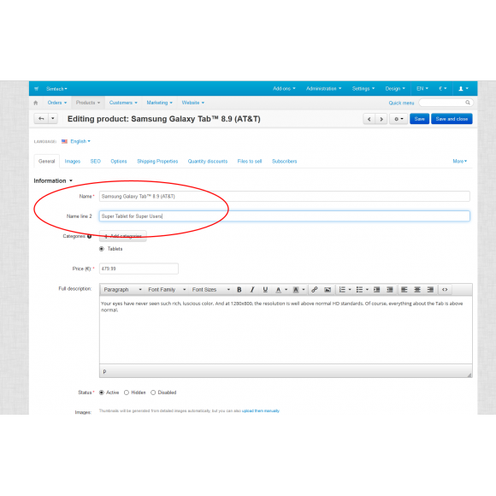Screen dimensions: 496x496
Task: Select the Tablets main category radio
Action: pyautogui.click(x=102, y=249)
